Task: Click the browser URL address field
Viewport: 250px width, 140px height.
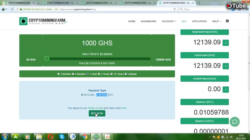Action: [x=116, y=9]
